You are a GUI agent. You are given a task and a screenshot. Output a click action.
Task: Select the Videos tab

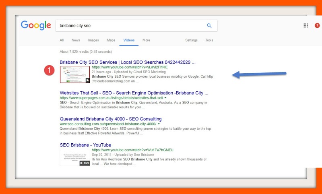129,40
